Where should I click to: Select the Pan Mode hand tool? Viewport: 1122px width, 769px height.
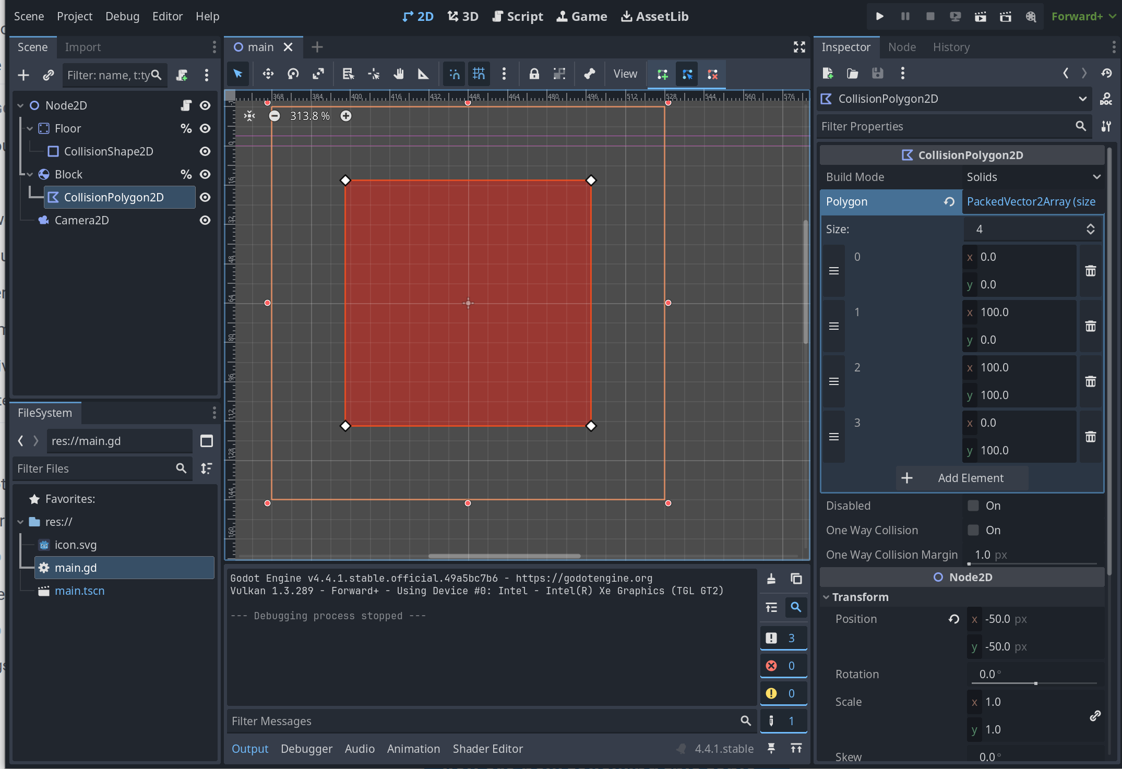399,74
